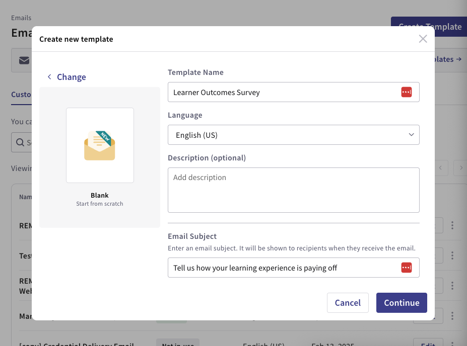Click the red password manager icon in Email Subject
This screenshot has width=467, height=346.
pos(406,268)
